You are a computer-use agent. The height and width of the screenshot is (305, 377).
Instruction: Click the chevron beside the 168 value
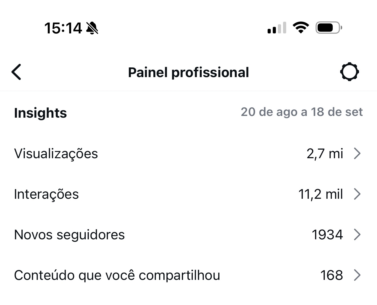click(x=357, y=275)
